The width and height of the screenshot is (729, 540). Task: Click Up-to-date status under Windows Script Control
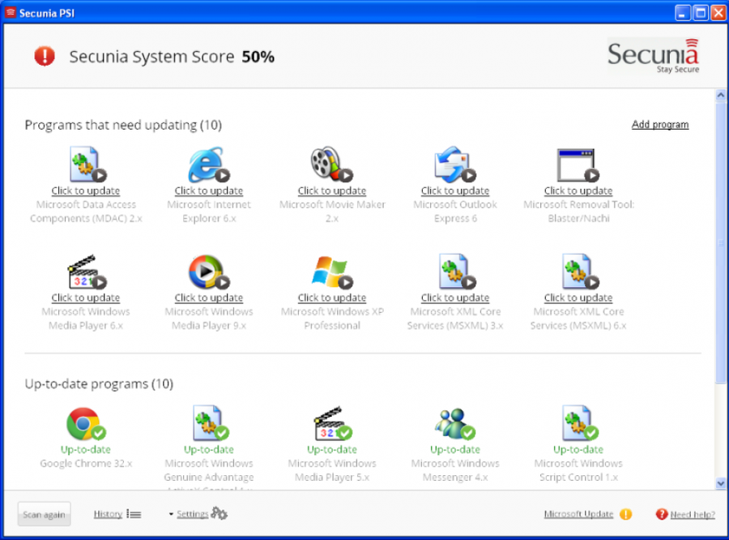(578, 450)
